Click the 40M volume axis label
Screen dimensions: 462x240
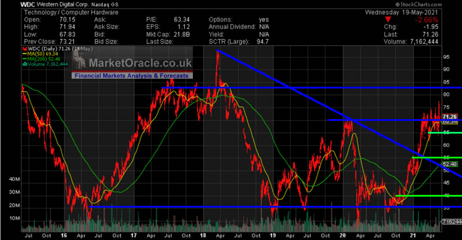pyautogui.click(x=14, y=179)
